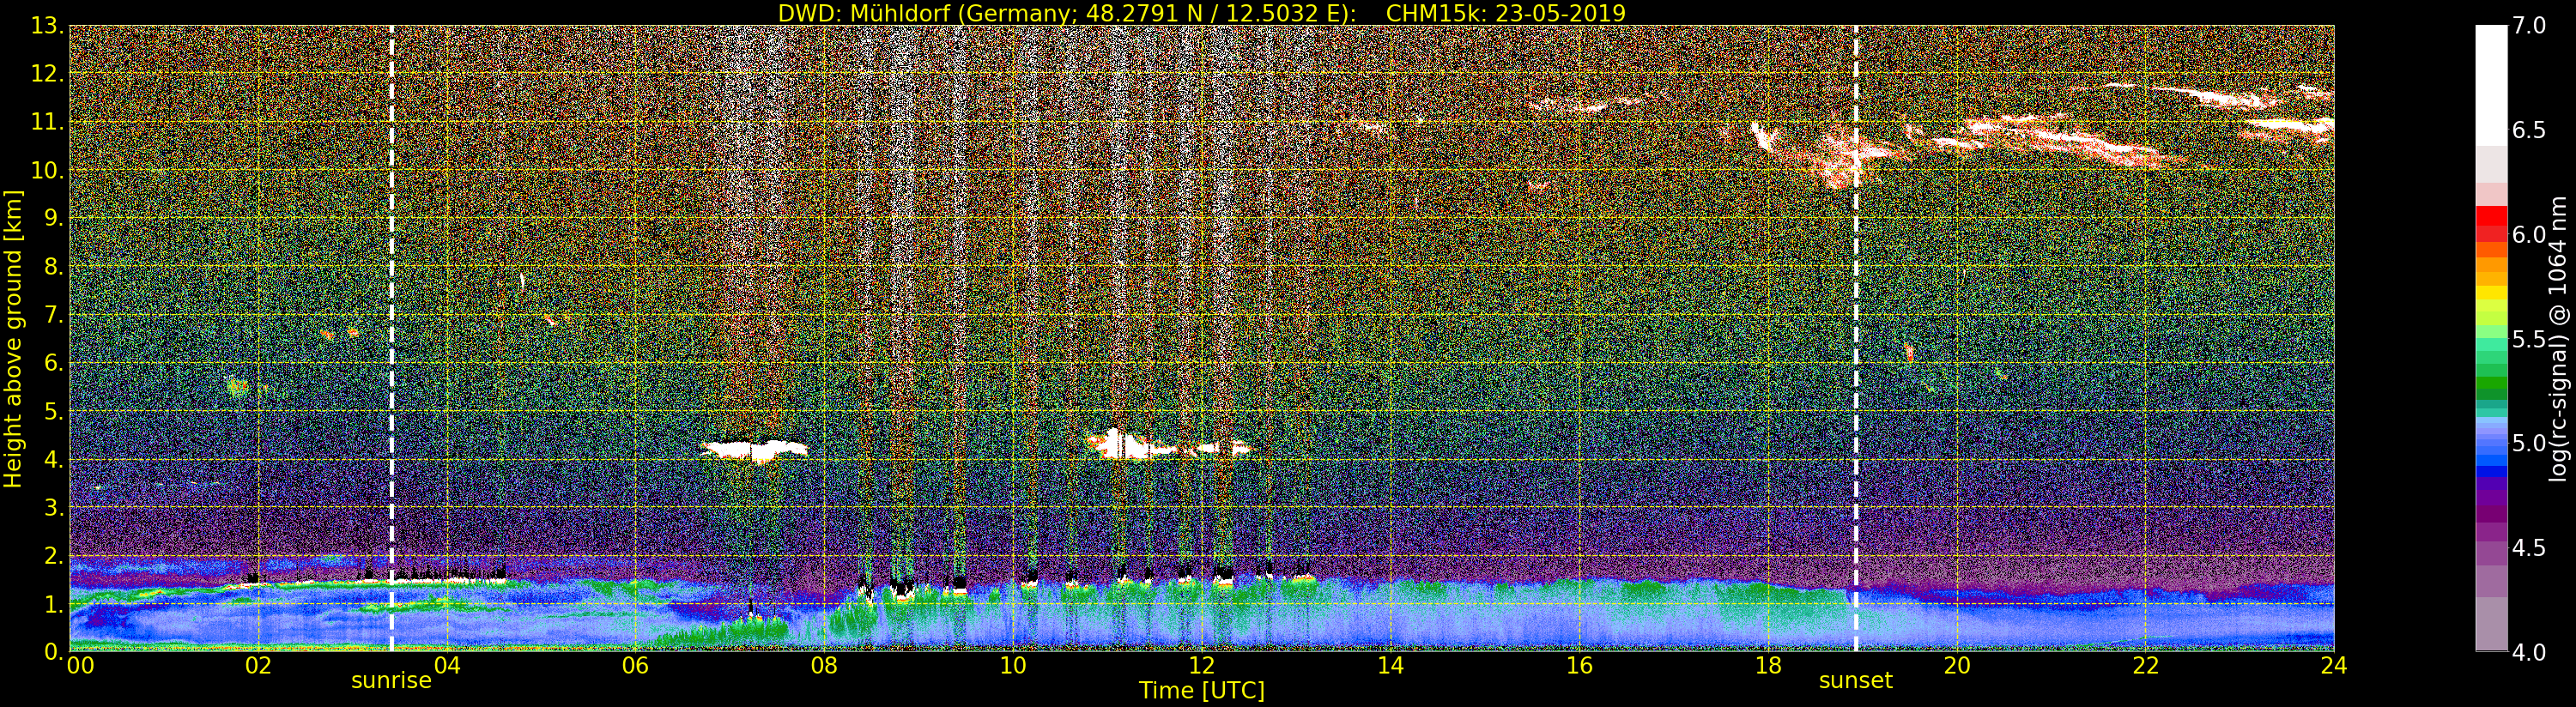Click the 'sunrise' label below the time axis
Image resolution: width=2576 pixels, height=707 pixels.
(x=391, y=681)
